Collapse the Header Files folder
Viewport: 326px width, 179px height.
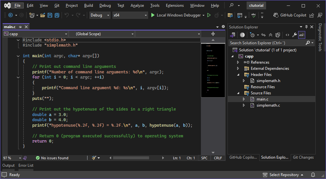point(238,75)
